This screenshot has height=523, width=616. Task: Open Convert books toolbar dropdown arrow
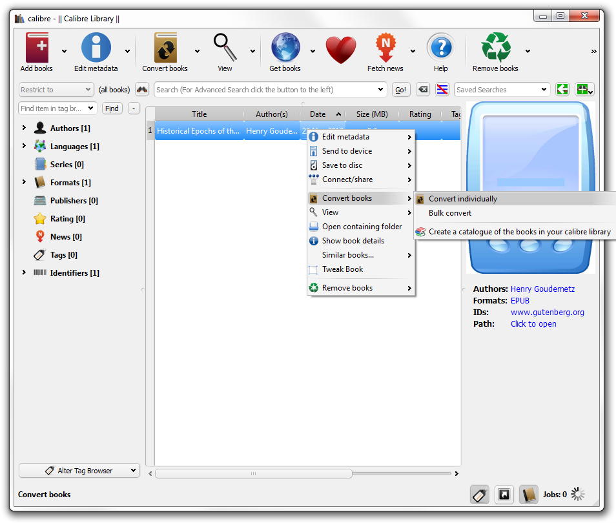197,51
